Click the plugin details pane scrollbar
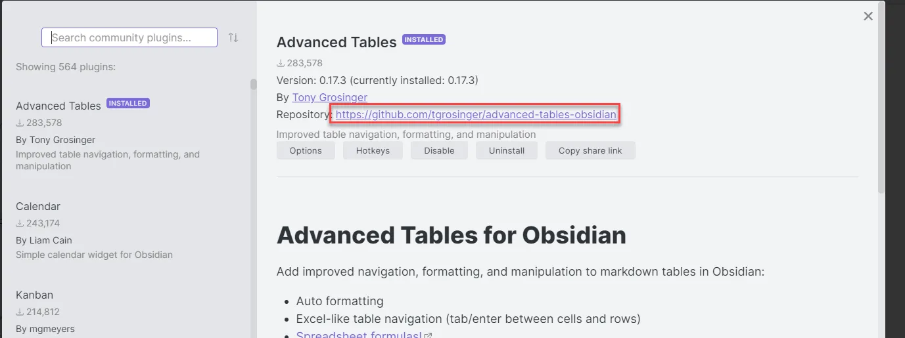 (881, 98)
